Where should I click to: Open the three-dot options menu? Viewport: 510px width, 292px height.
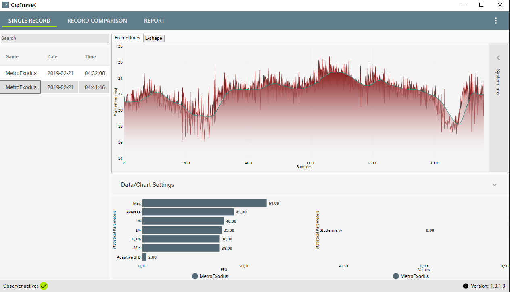click(496, 21)
